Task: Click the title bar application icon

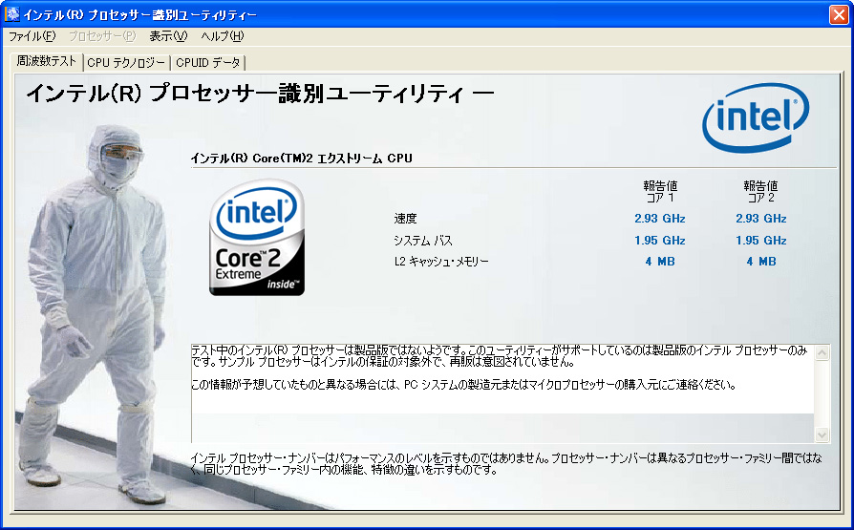Action: [x=11, y=13]
